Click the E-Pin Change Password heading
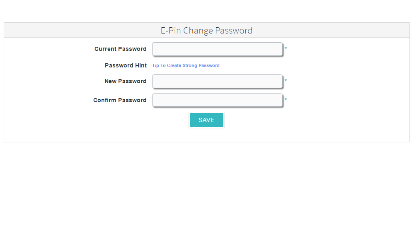419x230 pixels. [206, 31]
